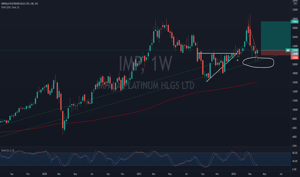The image size is (300, 177).
Task: Click the 40.00 stochastic axis label
Action: [295, 161]
